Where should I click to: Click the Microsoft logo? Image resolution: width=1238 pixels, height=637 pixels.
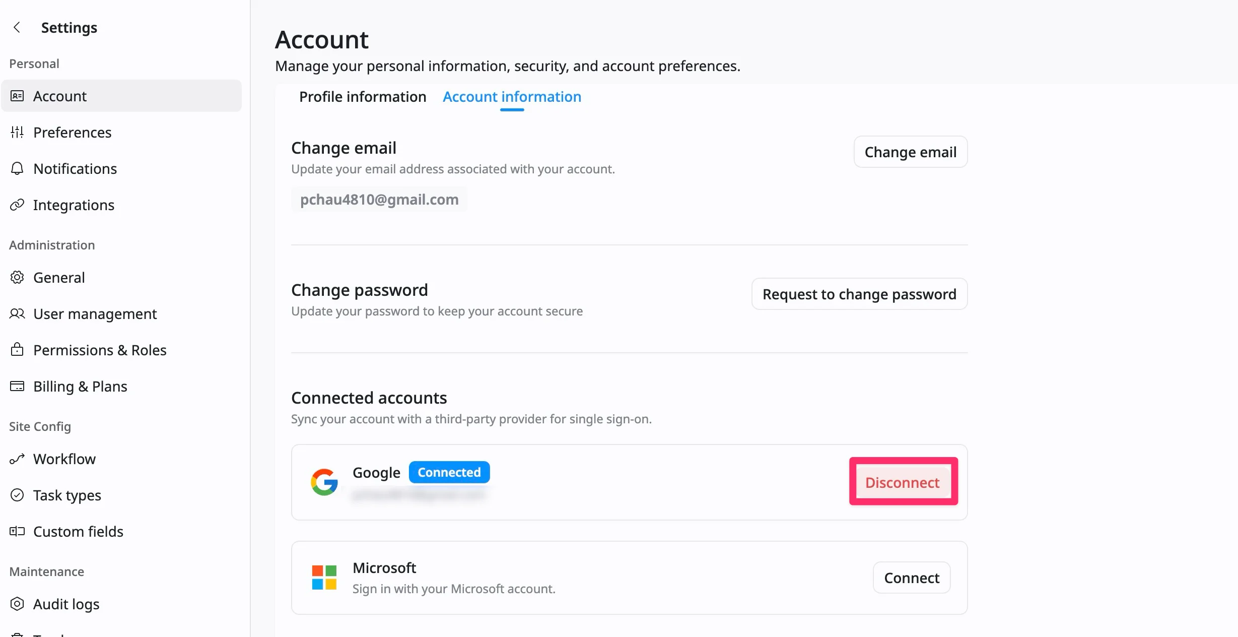(x=324, y=578)
